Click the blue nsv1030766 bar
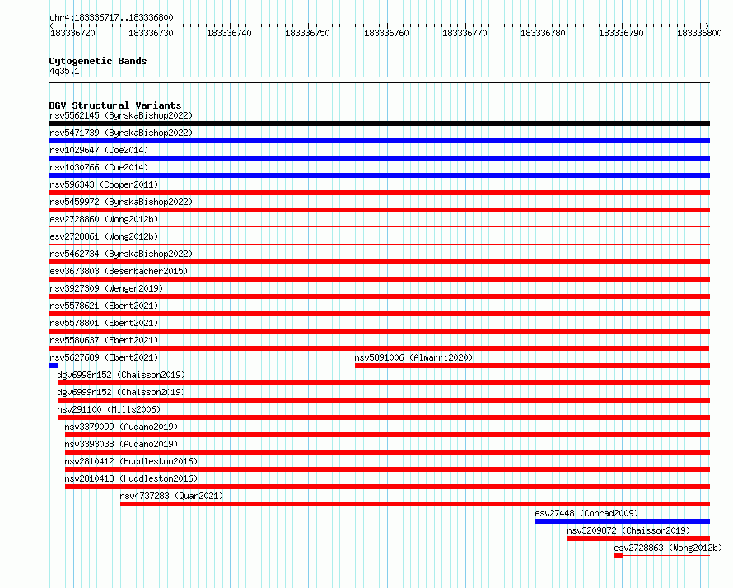 379,175
